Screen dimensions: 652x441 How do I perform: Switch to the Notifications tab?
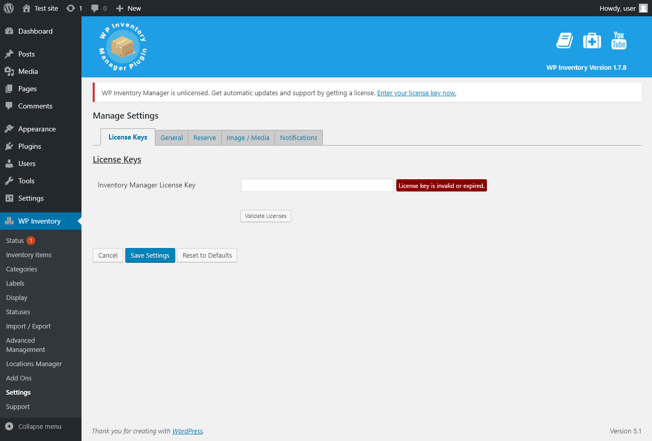(298, 137)
